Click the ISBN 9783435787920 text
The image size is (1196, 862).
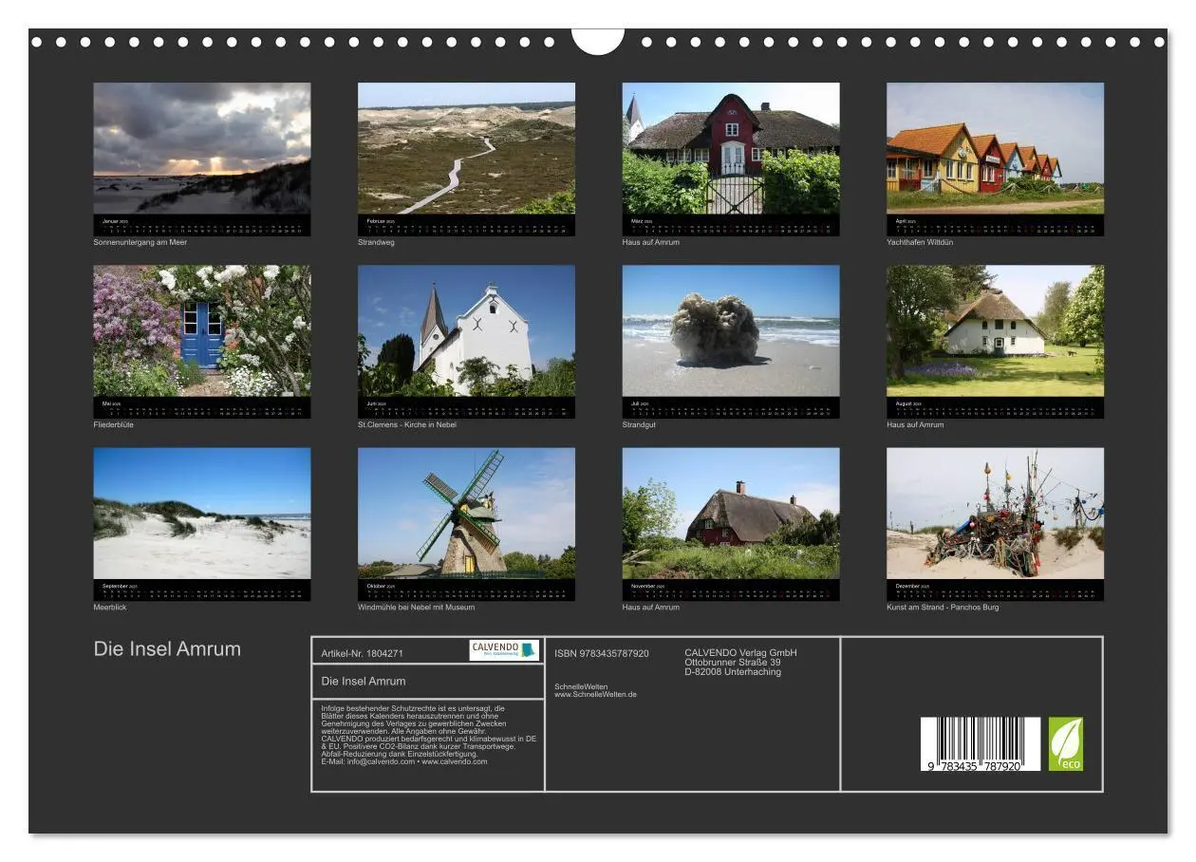(x=602, y=653)
